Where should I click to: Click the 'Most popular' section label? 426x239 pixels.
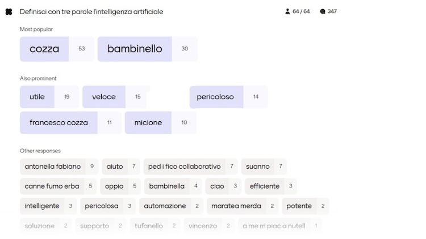click(36, 29)
